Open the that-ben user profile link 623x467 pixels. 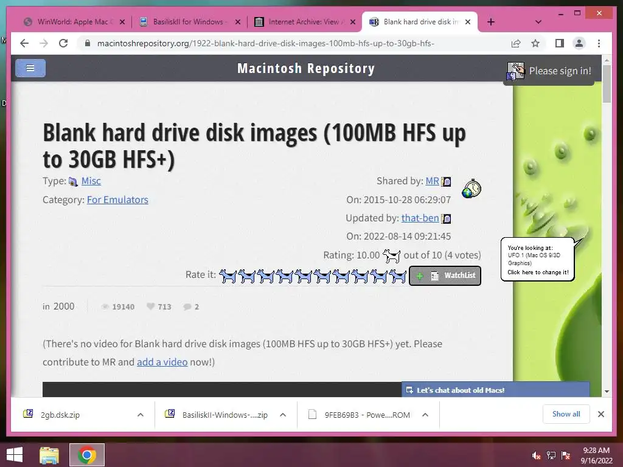[x=420, y=218]
